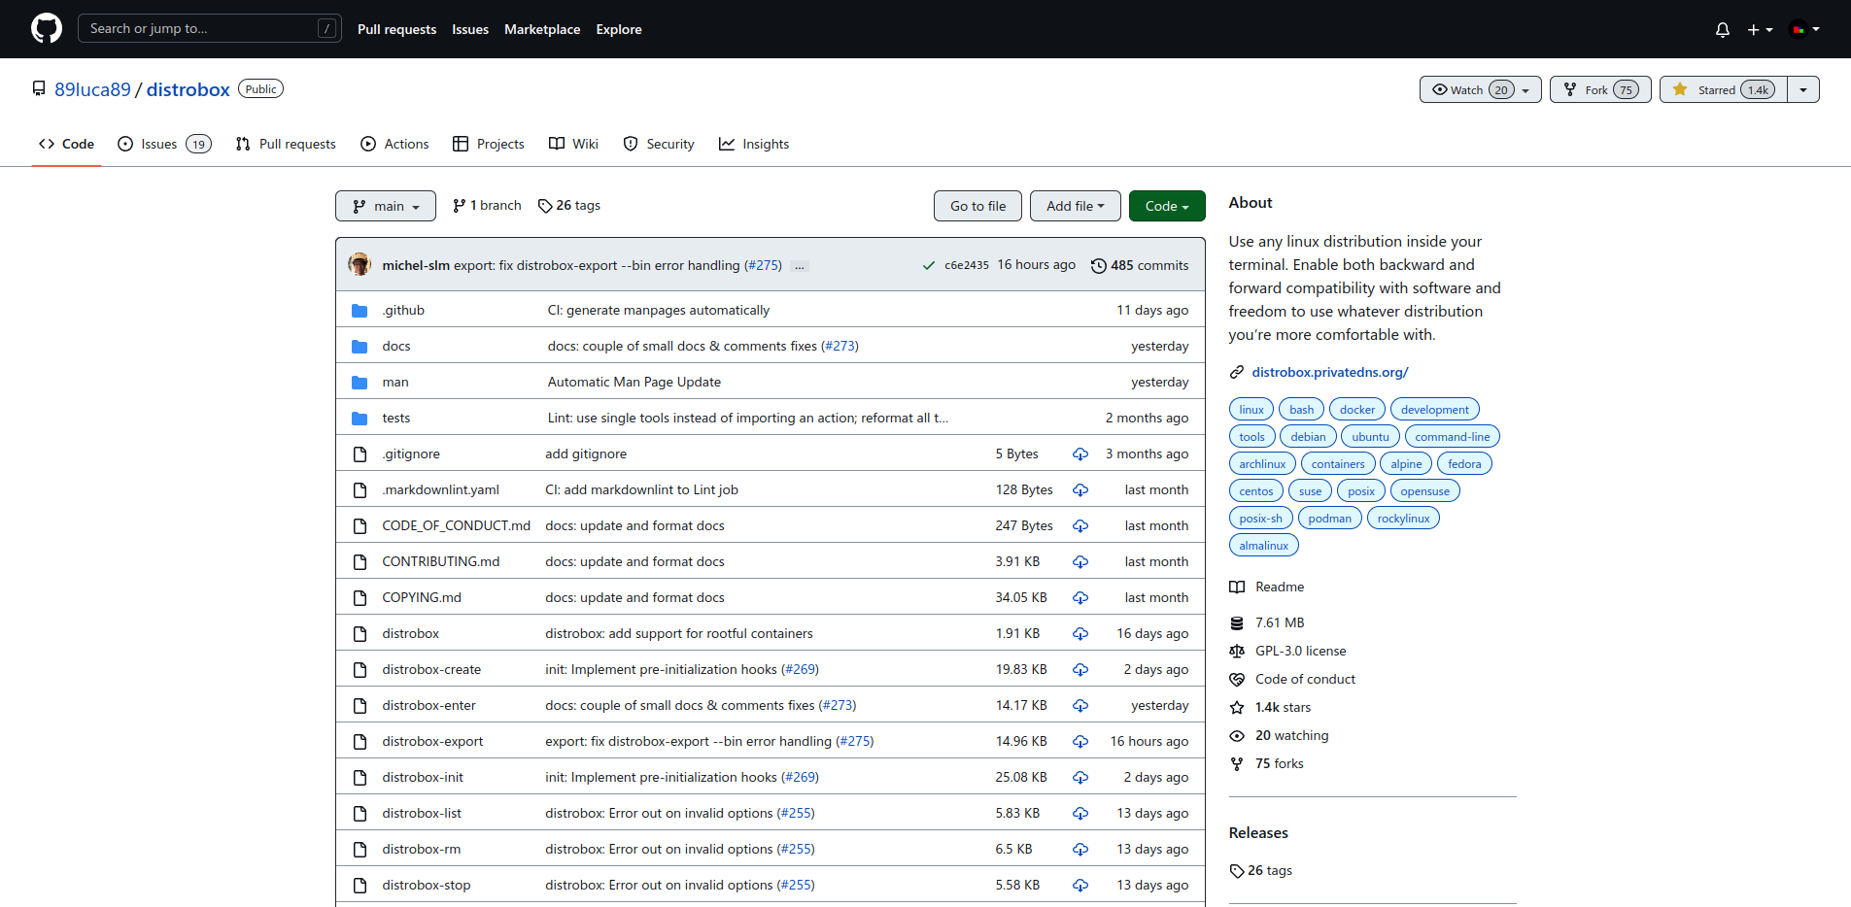Click the verified commit checkmark
Image resolution: width=1851 pixels, height=907 pixels.
(x=928, y=264)
